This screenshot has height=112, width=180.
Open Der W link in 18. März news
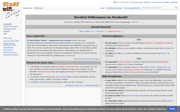tap(165, 53)
